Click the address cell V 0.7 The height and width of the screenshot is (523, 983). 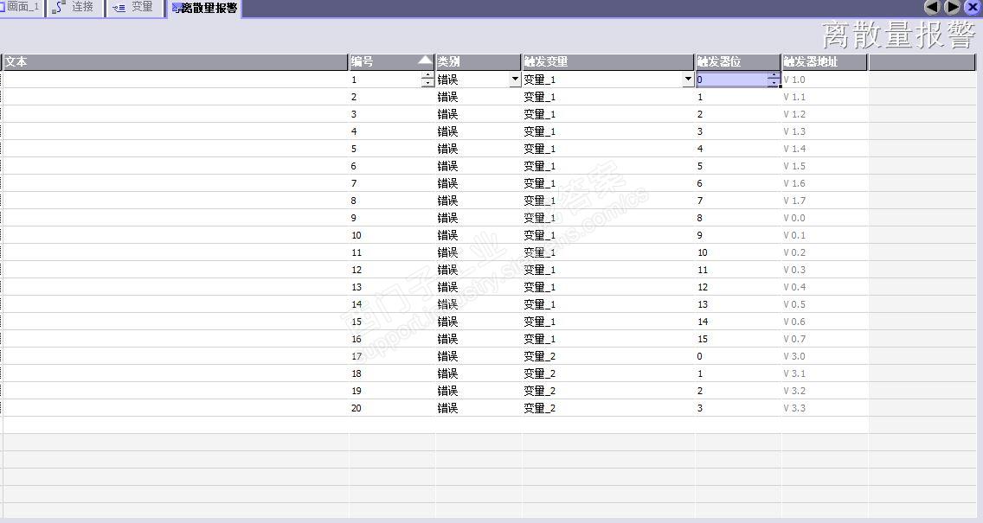tap(825, 339)
